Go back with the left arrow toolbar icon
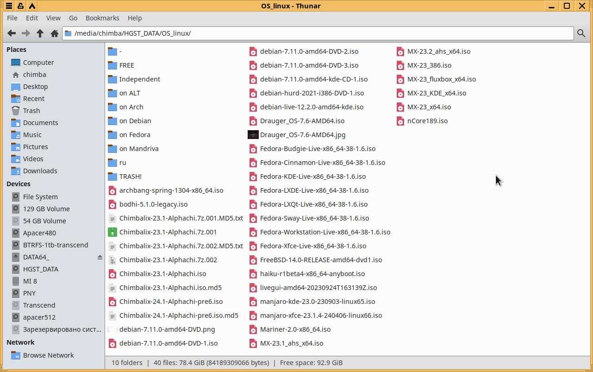593x372 pixels. [12, 33]
